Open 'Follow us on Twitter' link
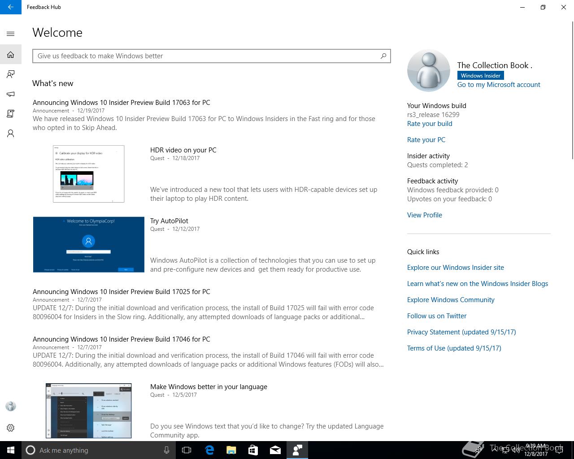574x459 pixels. (x=437, y=316)
